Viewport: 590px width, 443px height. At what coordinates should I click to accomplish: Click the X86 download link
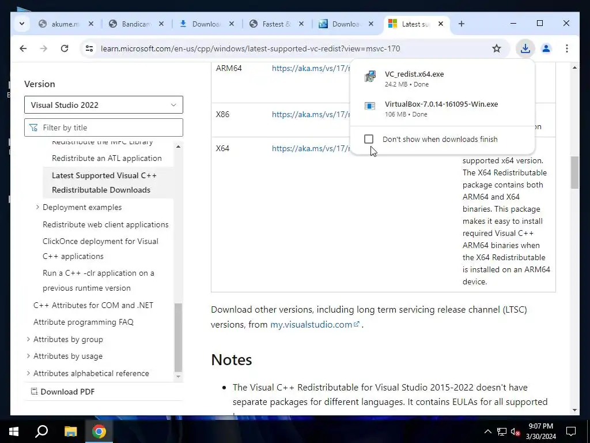(311, 114)
